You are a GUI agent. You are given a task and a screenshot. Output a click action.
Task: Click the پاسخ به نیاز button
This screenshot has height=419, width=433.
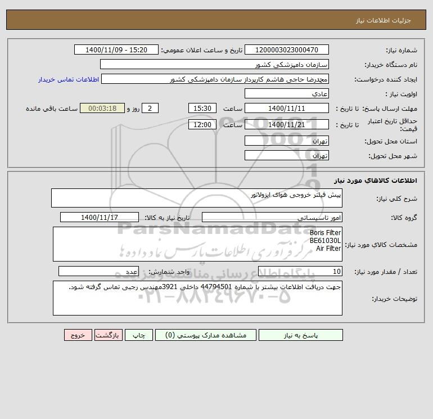300,335
